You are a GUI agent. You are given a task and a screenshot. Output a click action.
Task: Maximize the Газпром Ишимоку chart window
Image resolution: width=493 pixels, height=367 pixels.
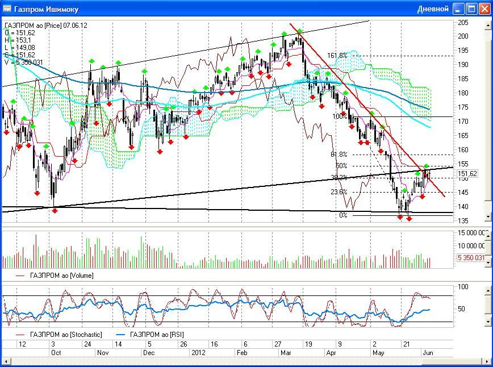click(x=471, y=9)
